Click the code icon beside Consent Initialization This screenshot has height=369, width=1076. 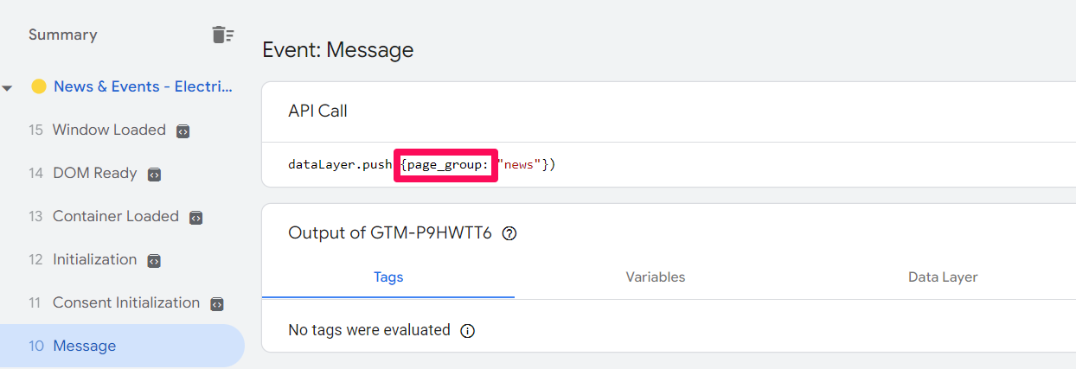[x=217, y=304]
